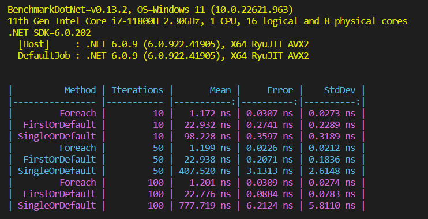Click Foreach in the 100 iterations row
This screenshot has width=428, height=219.
78,182
